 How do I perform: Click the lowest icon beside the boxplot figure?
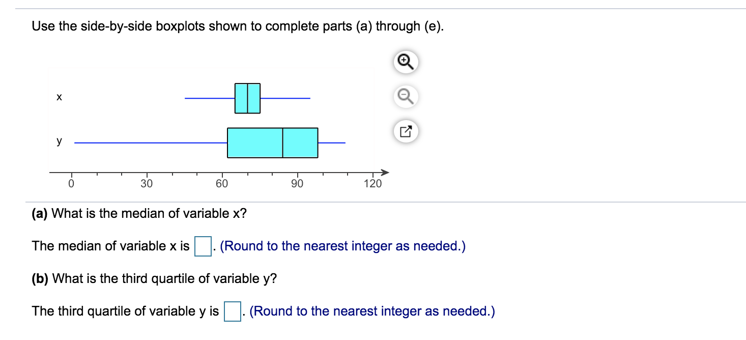click(405, 131)
